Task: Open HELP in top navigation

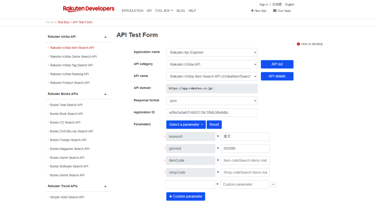Action: tap(192, 11)
